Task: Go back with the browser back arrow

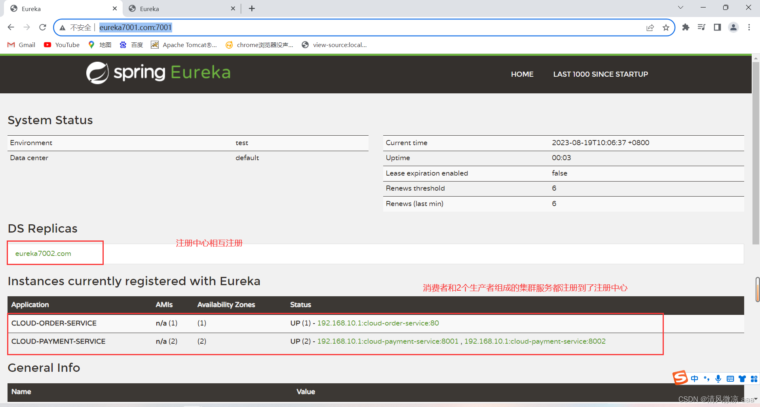Action: pos(11,27)
